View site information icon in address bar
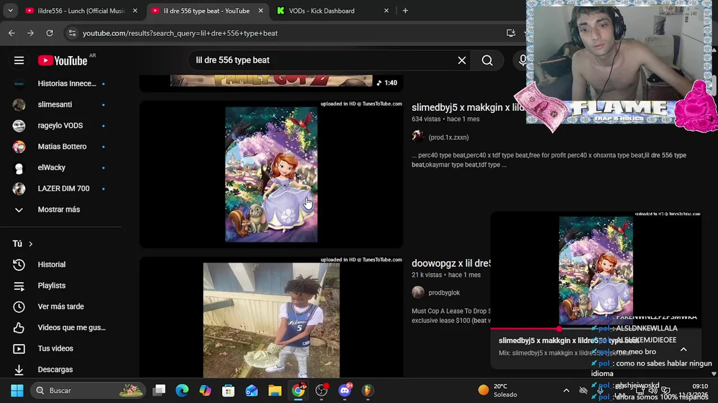This screenshot has height=403, width=718. [72, 33]
